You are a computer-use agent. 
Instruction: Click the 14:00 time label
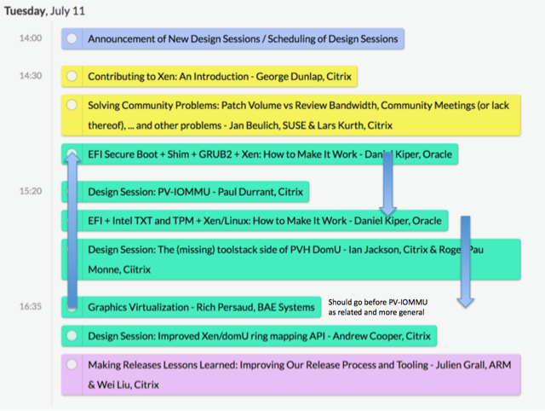point(31,38)
